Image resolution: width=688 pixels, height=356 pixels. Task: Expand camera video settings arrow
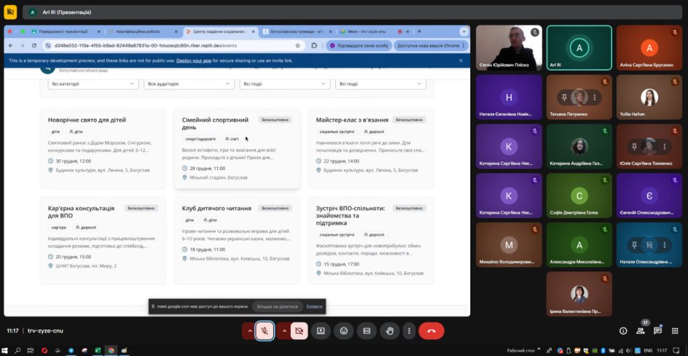pyautogui.click(x=284, y=330)
